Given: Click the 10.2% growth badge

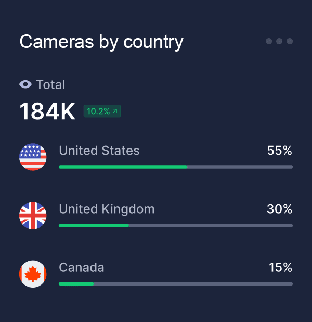Looking at the screenshot, I should [x=102, y=111].
